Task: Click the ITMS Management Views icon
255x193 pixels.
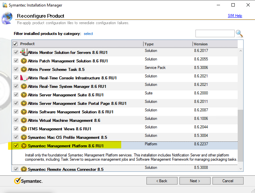Action: pyautogui.click(x=24, y=129)
